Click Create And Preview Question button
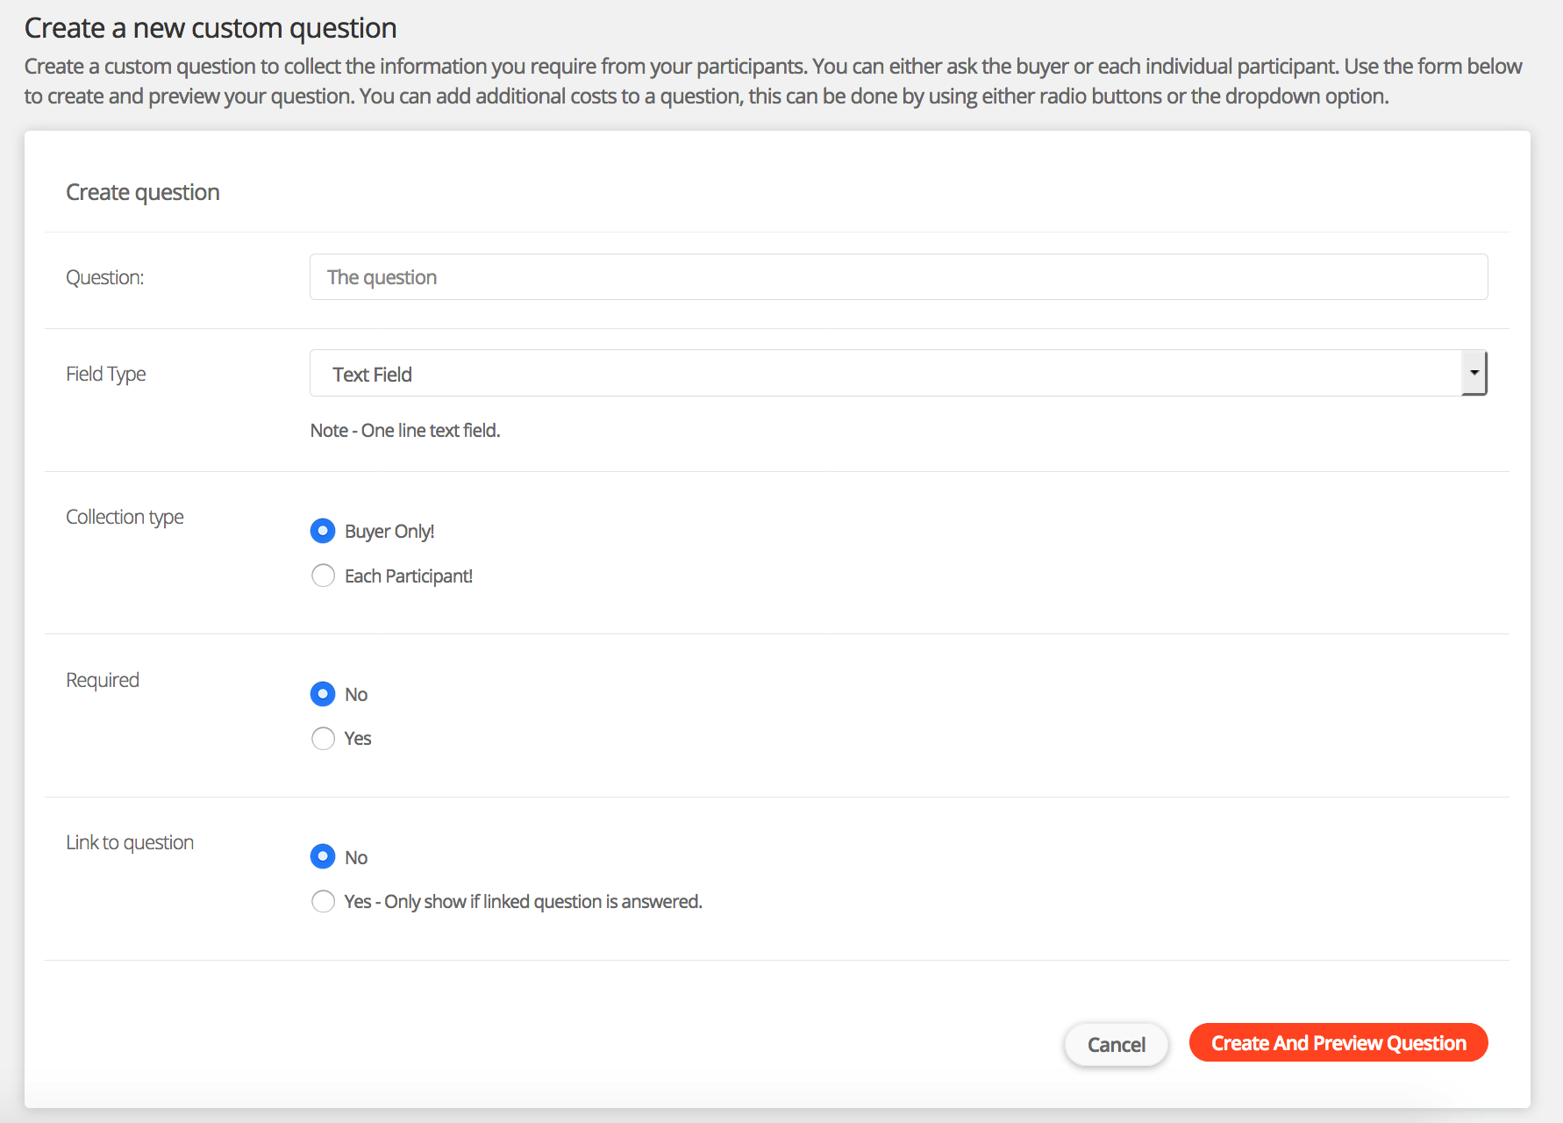1563x1123 pixels. (x=1338, y=1043)
